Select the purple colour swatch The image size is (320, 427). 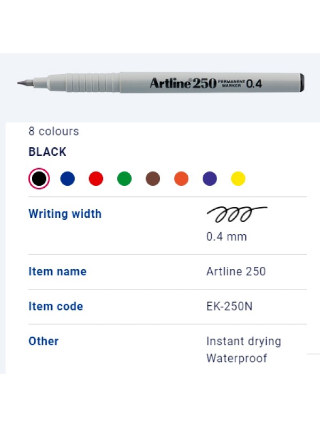coord(210,179)
